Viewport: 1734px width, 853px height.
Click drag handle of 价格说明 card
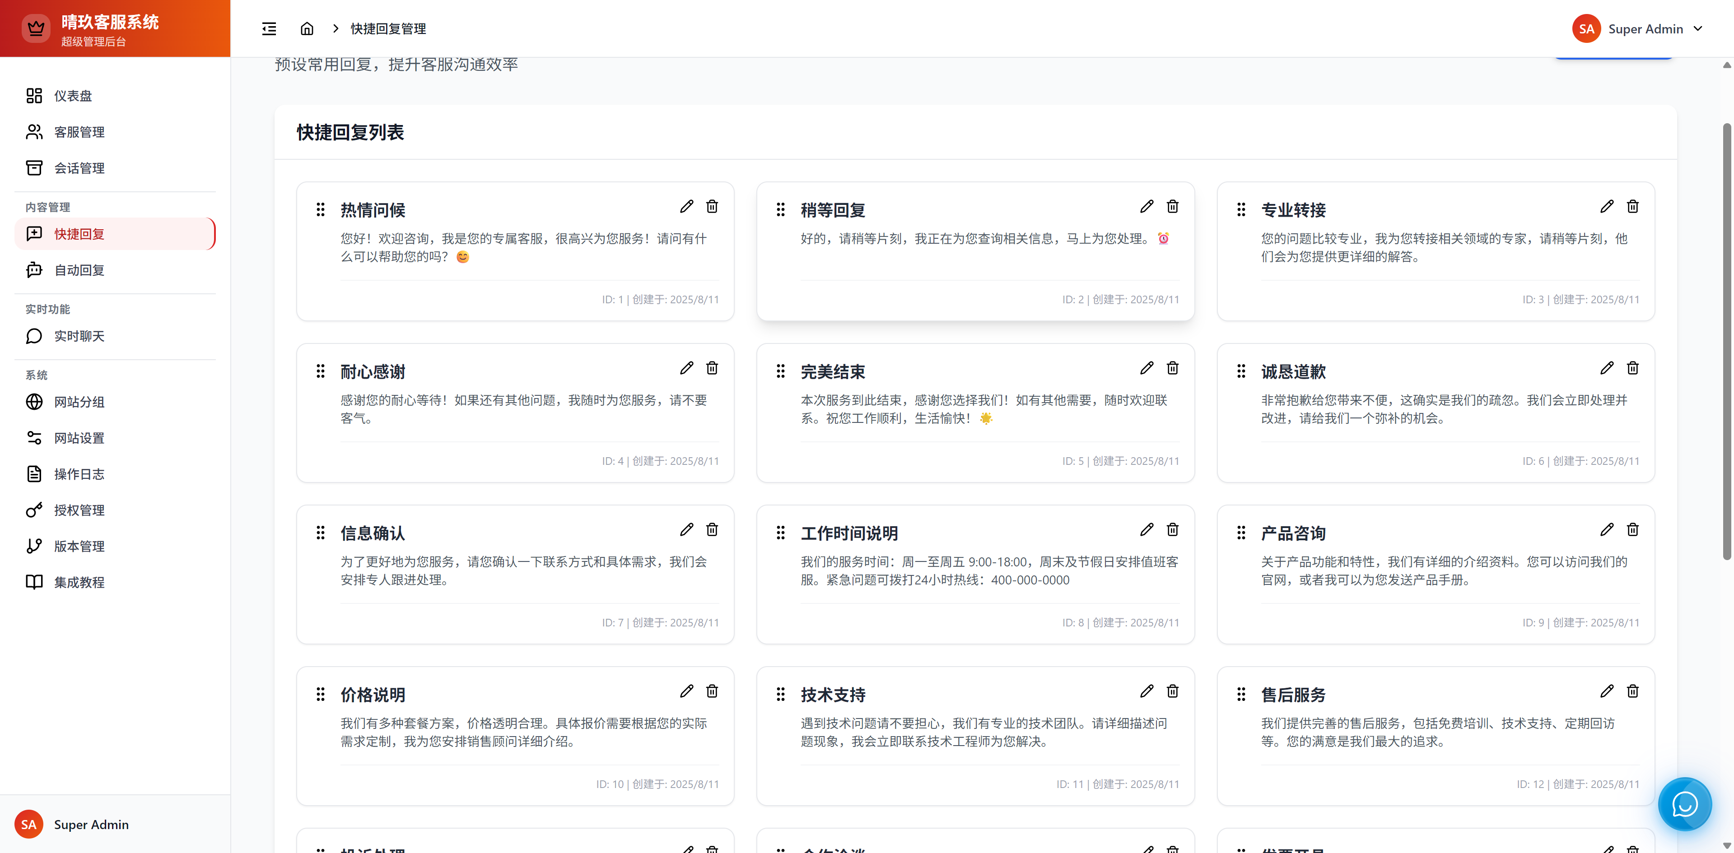pos(321,694)
